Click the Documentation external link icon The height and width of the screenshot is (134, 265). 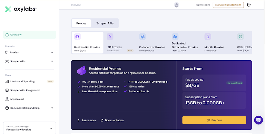102,120
